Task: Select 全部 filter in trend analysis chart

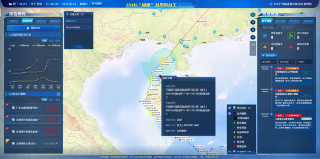Action: pyautogui.click(x=44, y=41)
